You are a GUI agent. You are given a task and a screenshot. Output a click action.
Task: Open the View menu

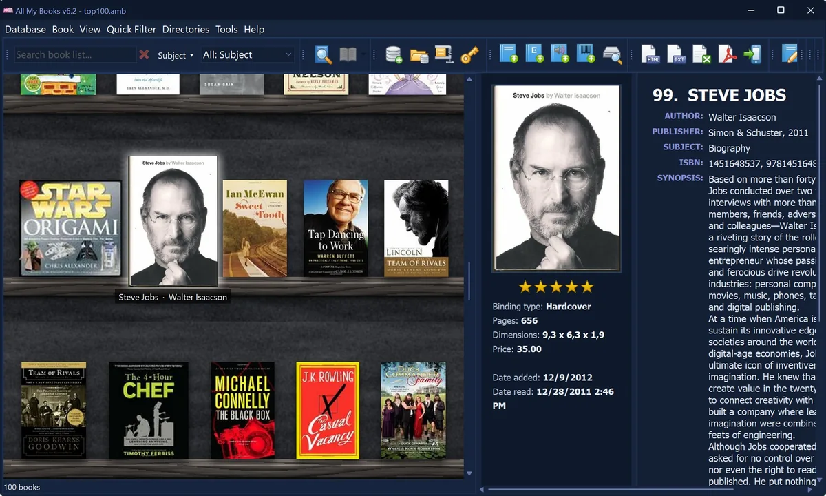tap(90, 30)
